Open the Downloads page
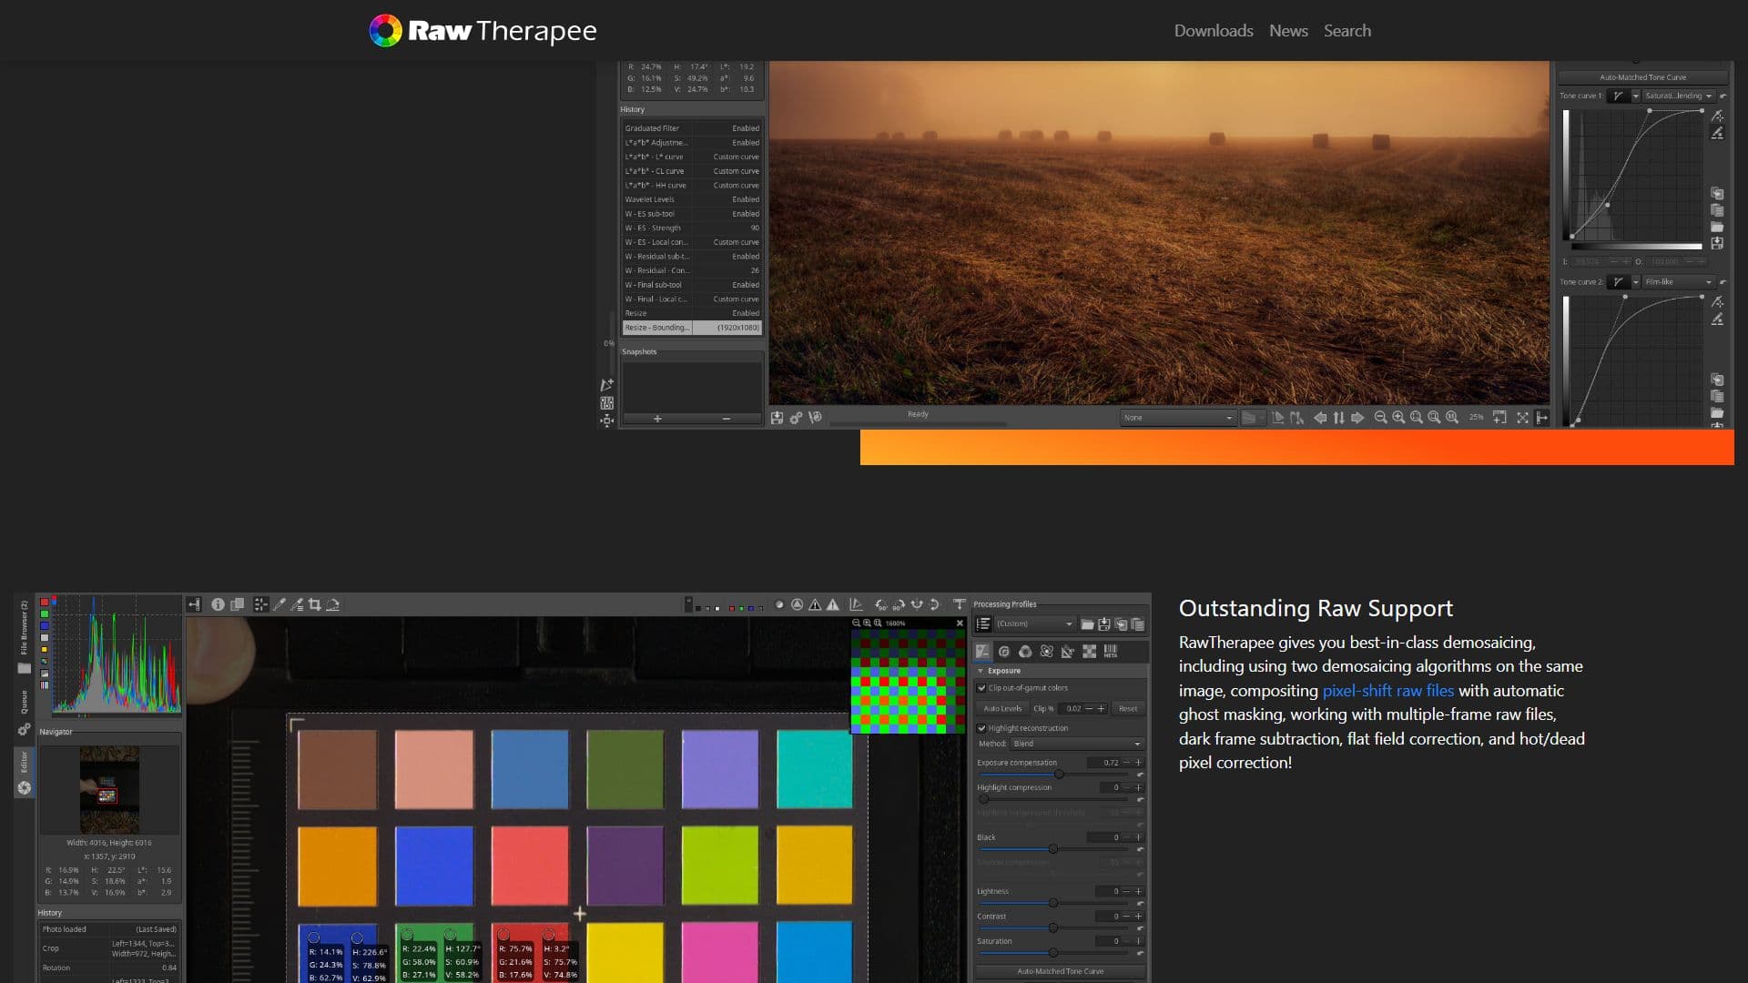Viewport: 1748px width, 983px height. pyautogui.click(x=1214, y=30)
